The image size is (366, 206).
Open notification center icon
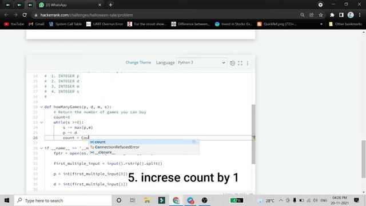pyautogui.click(x=356, y=200)
